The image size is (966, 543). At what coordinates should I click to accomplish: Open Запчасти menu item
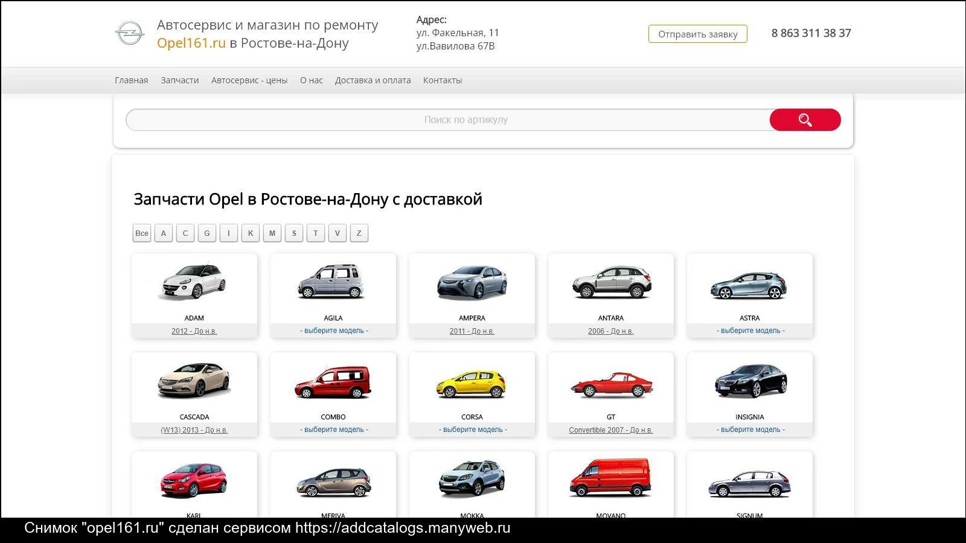180,80
